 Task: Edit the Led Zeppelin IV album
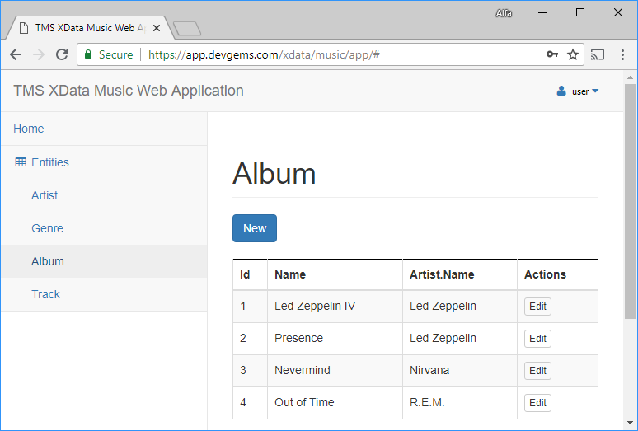pos(537,307)
